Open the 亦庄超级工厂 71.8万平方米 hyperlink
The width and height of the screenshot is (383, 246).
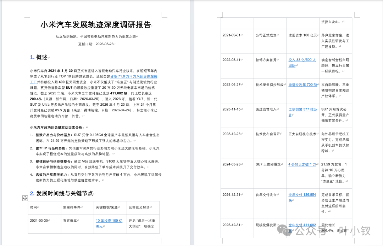click(134, 76)
